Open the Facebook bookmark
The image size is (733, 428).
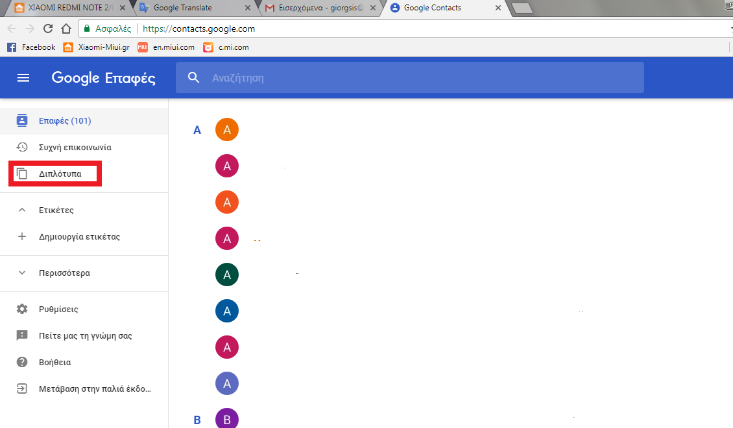[x=31, y=47]
